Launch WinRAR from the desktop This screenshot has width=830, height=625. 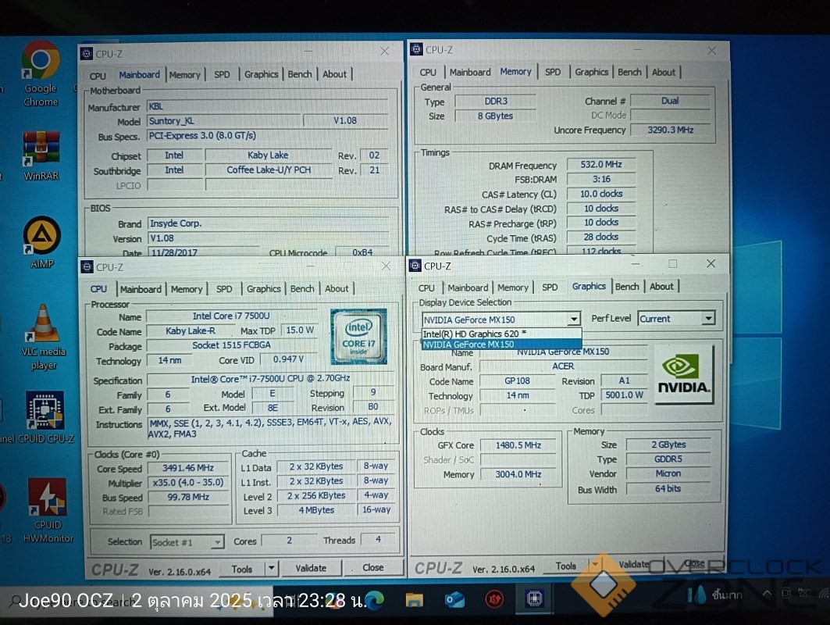click(x=41, y=156)
